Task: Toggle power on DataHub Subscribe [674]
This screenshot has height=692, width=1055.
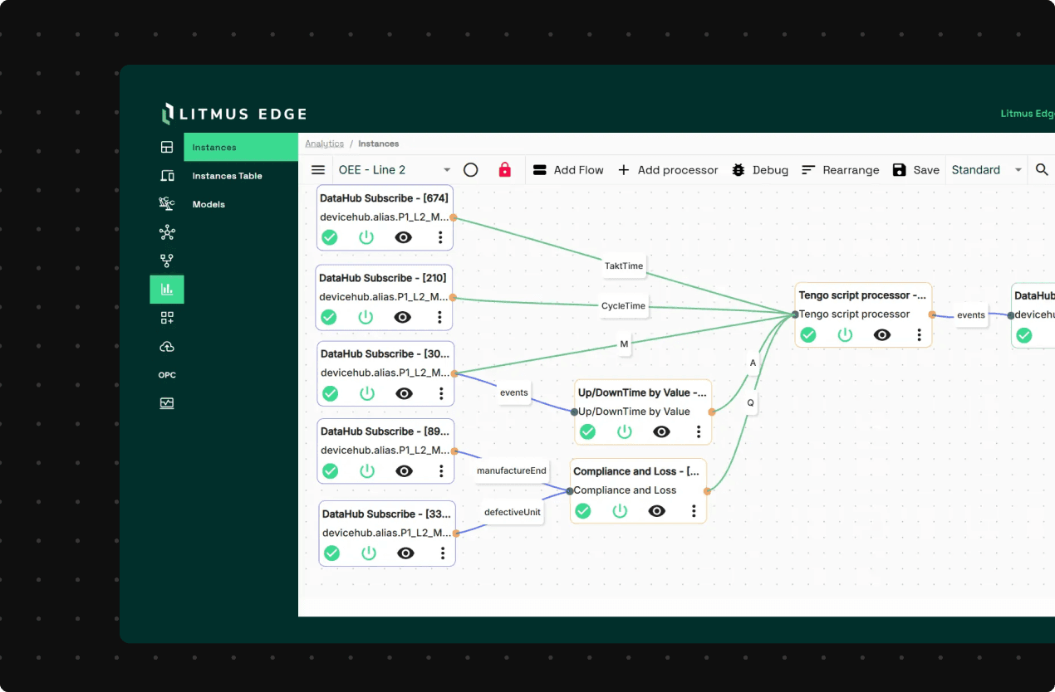Action: pyautogui.click(x=366, y=237)
